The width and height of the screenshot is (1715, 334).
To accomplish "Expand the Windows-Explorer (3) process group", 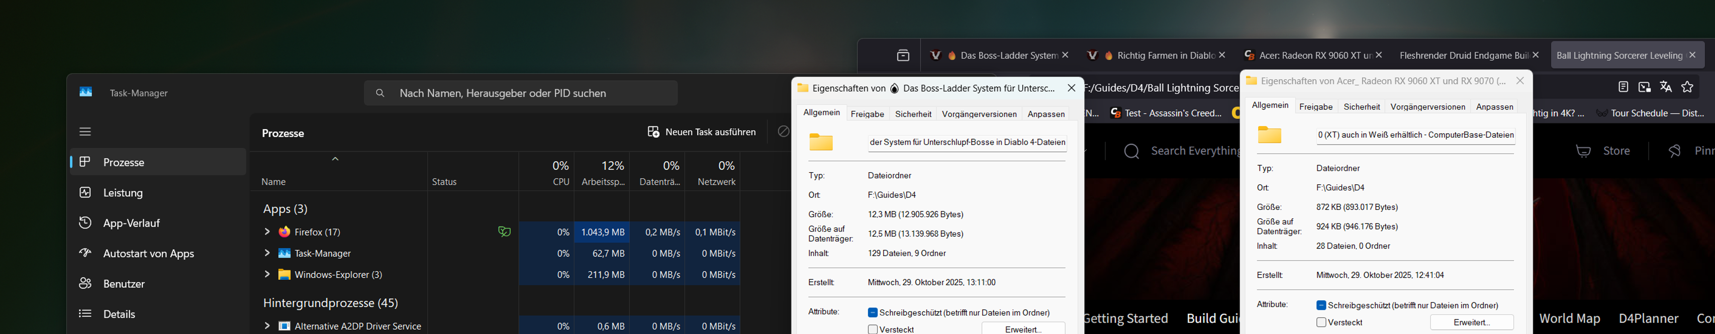I will tap(266, 274).
